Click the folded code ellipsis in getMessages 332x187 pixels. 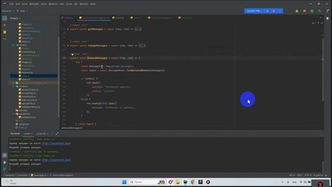pos(138,29)
